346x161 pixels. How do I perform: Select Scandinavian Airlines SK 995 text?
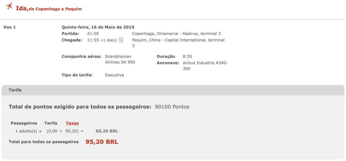(120, 60)
